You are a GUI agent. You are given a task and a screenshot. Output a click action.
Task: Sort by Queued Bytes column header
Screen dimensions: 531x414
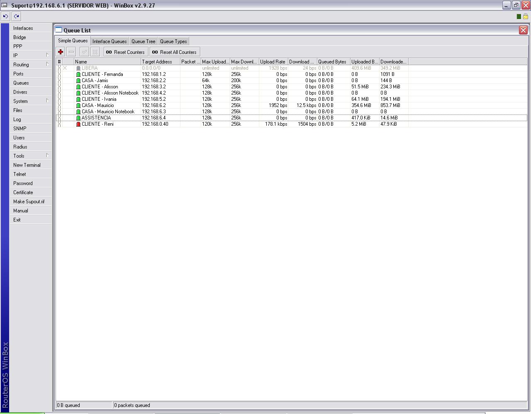[334, 62]
